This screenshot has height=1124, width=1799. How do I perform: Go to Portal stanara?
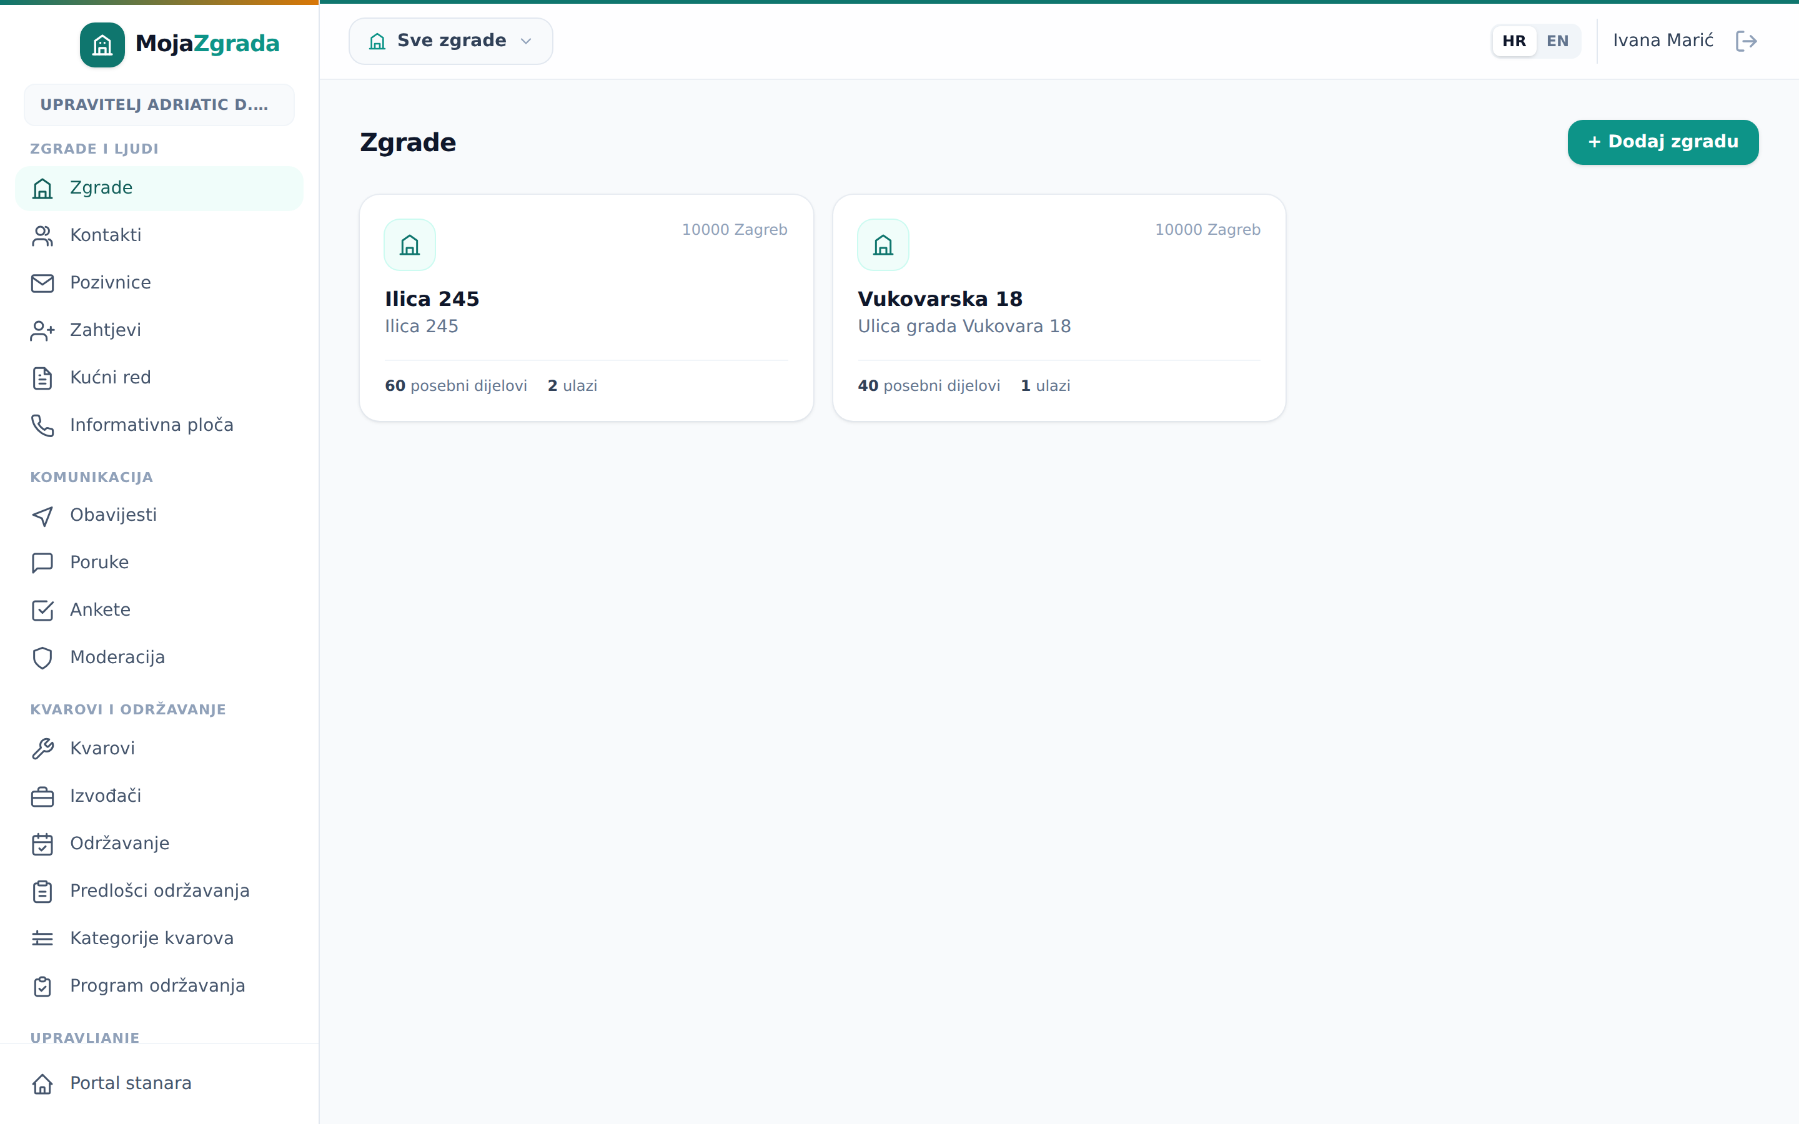159,1083
